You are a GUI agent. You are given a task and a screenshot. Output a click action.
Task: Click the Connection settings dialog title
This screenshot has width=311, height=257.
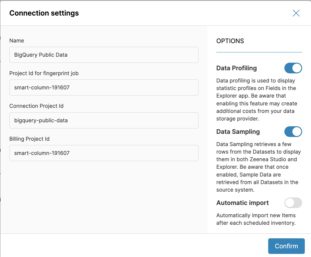(44, 13)
